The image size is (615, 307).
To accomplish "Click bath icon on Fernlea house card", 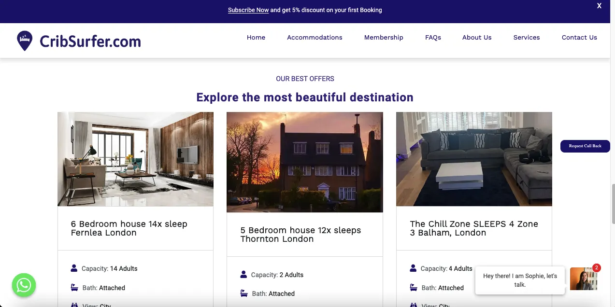I will click(x=74, y=287).
